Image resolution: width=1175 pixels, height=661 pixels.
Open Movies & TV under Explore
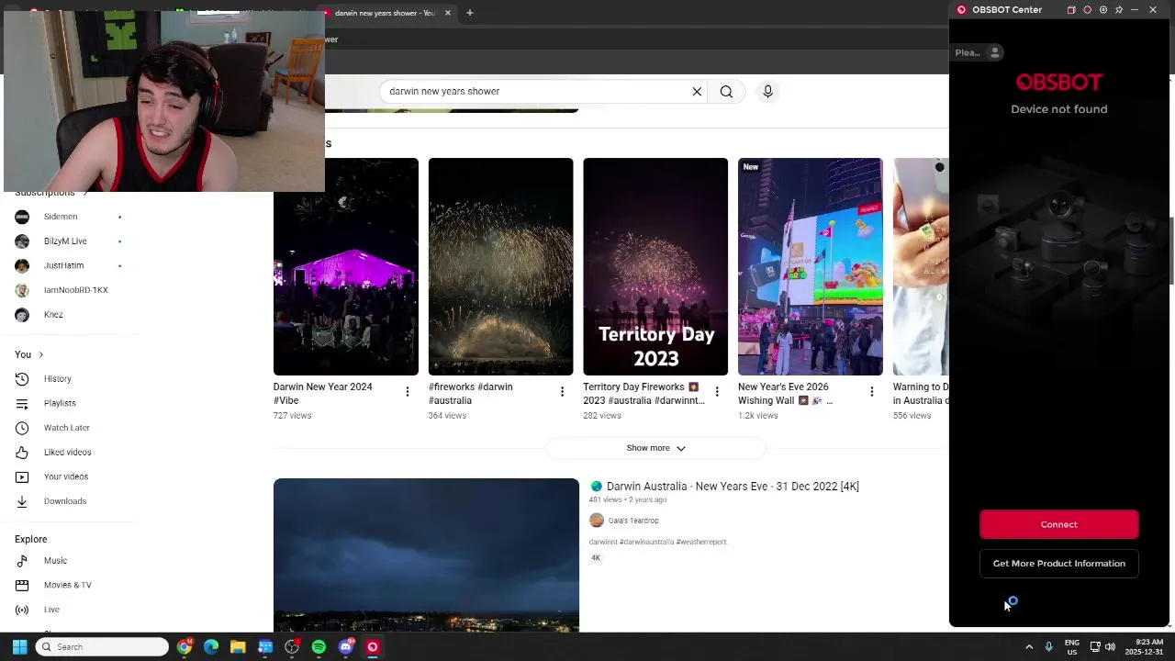point(70,585)
